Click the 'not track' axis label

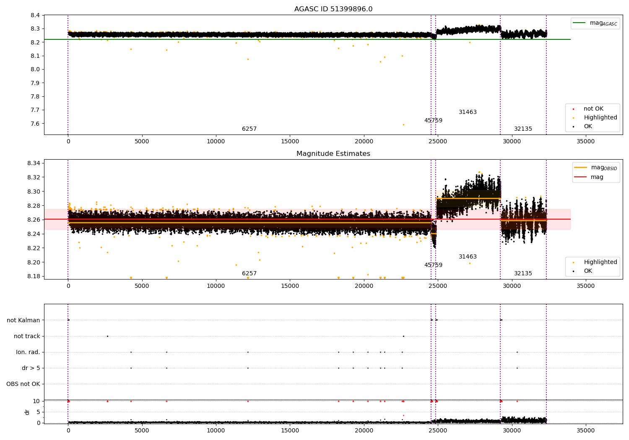pos(27,336)
